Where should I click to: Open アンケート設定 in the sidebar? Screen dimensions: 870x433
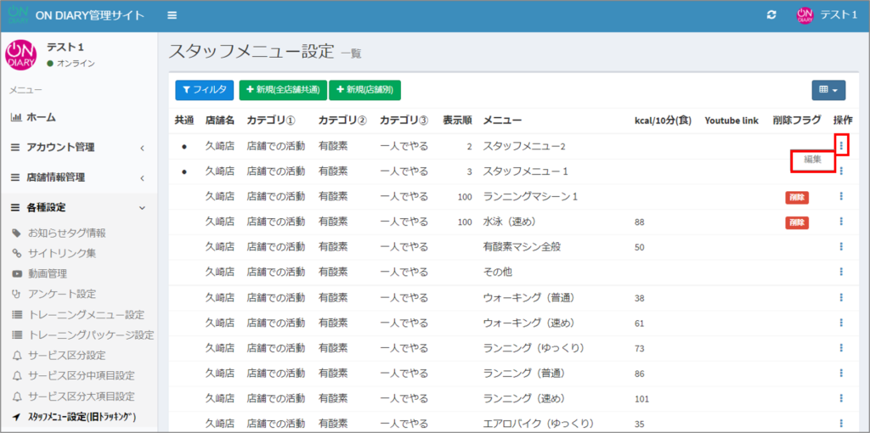coord(61,294)
